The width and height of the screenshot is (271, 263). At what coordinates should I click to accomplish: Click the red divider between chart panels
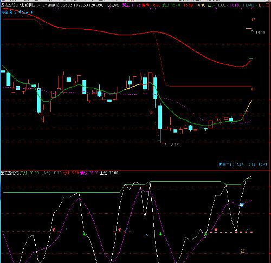coord(135,170)
